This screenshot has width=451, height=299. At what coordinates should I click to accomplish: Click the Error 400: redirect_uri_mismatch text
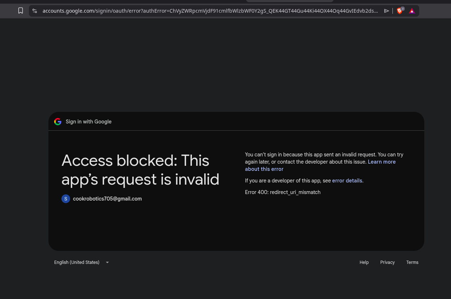pos(283,192)
